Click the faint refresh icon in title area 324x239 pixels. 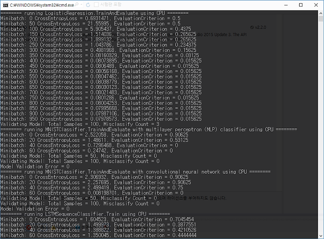[88, 5]
